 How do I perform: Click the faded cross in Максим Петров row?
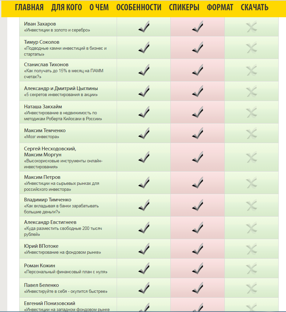tap(252, 183)
